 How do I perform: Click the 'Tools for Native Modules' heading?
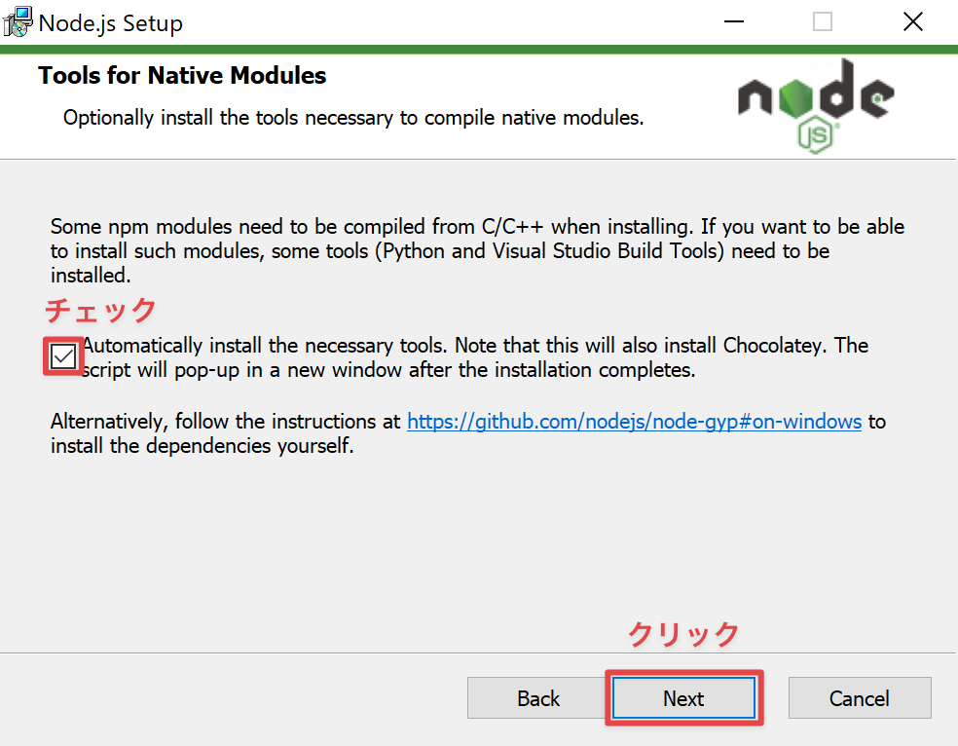pos(182,76)
